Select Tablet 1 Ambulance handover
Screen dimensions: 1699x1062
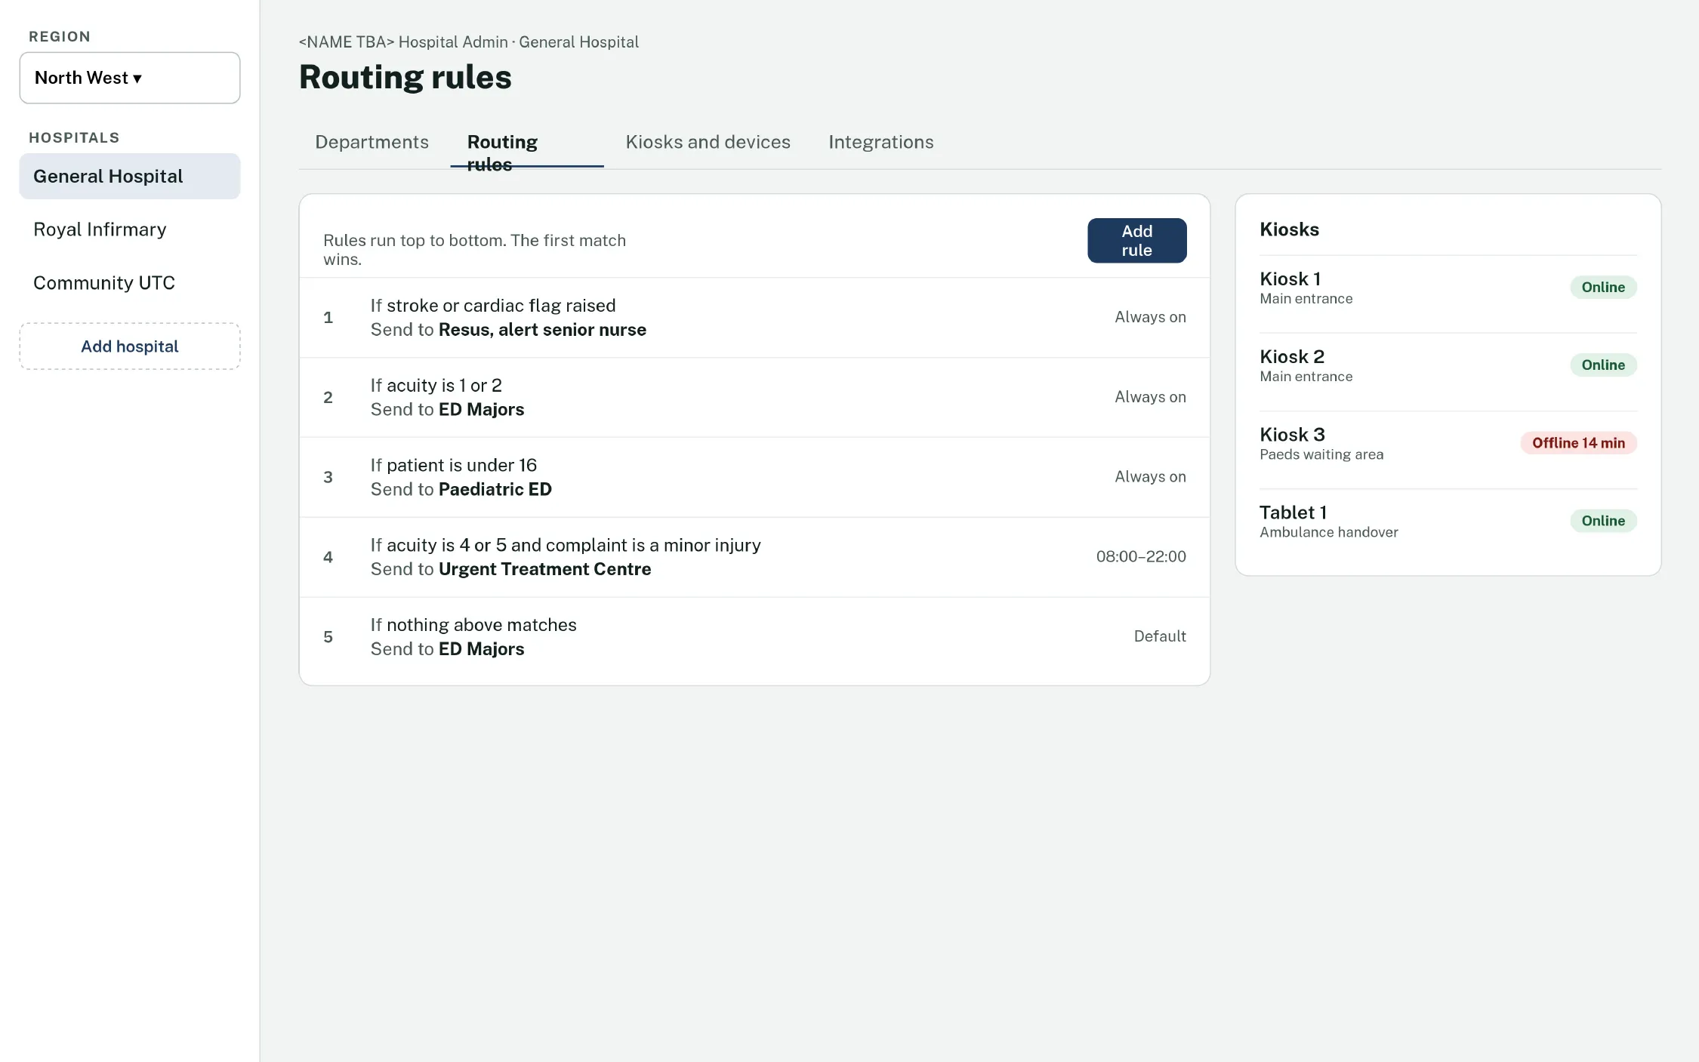(x=1448, y=528)
